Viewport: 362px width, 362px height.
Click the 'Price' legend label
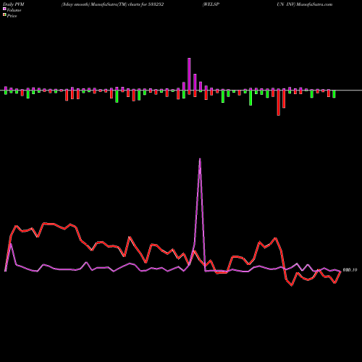coord(12,16)
